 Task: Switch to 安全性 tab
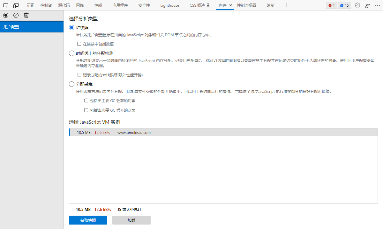click(x=144, y=5)
